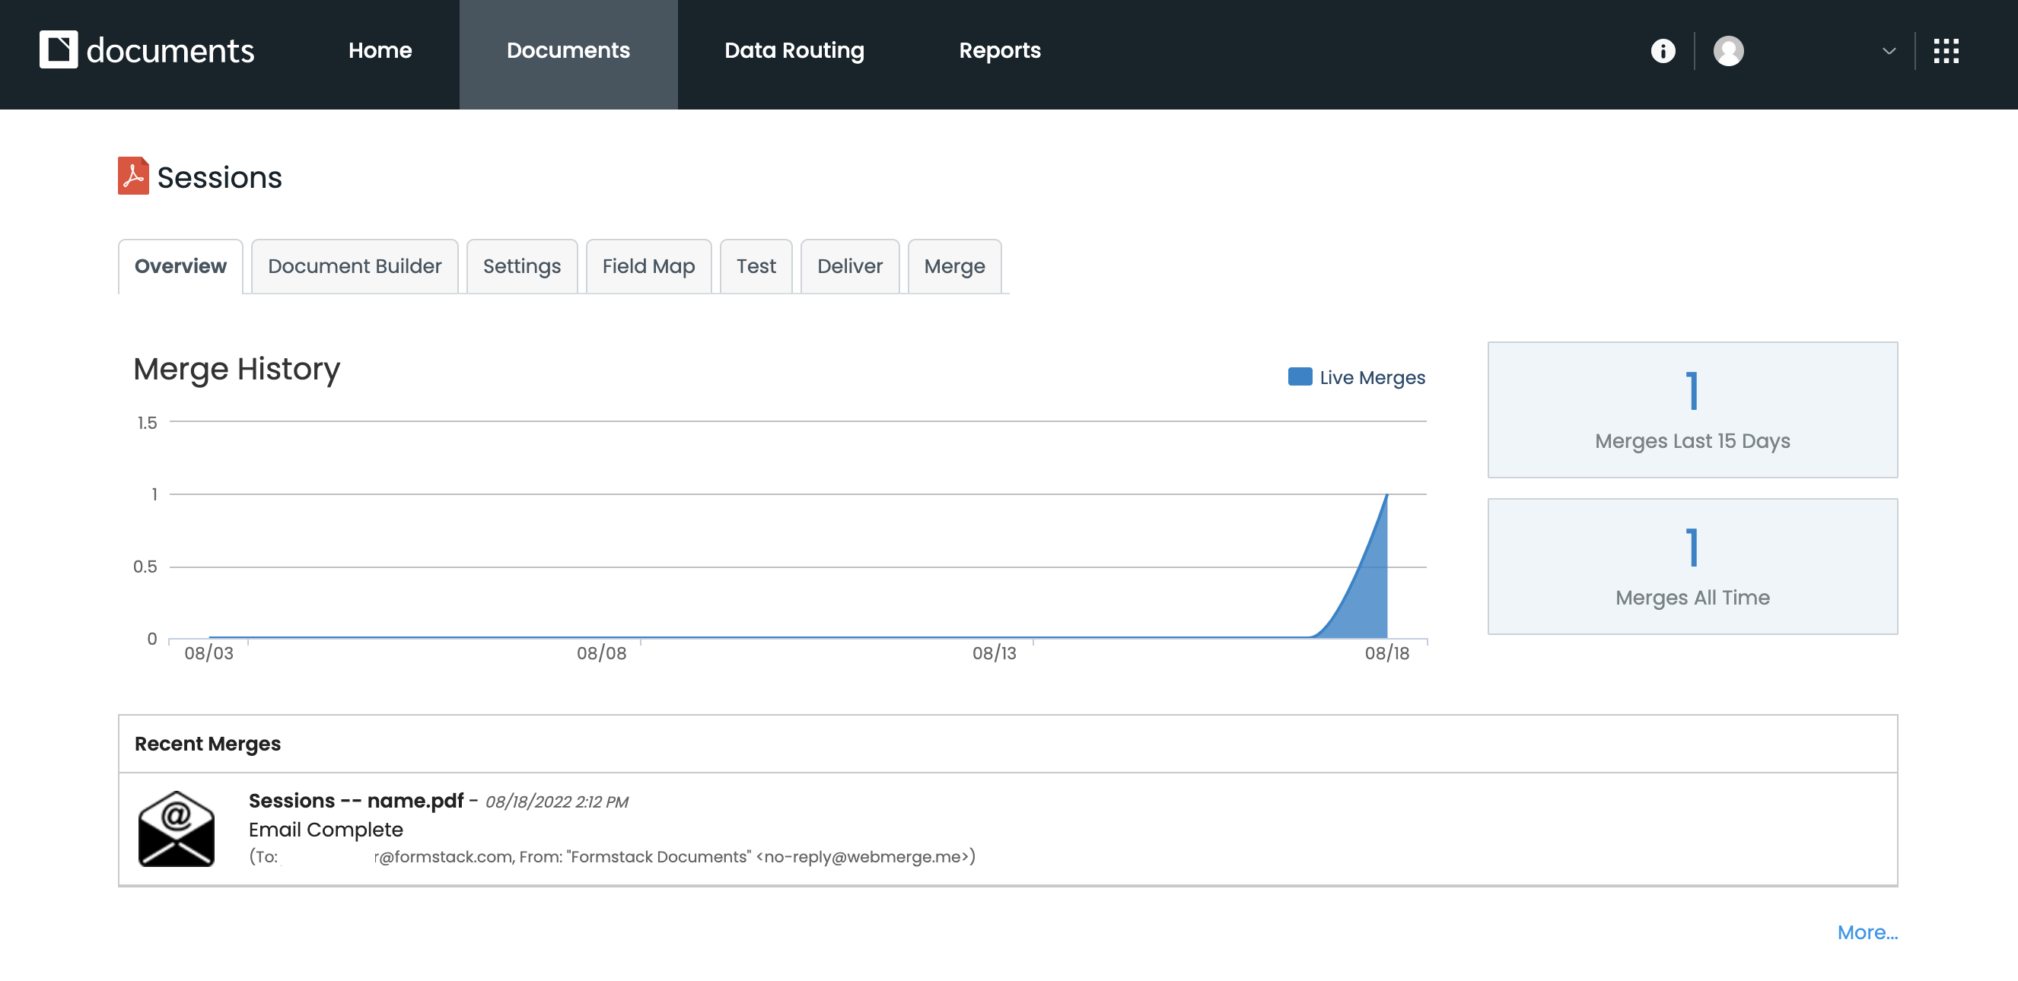Click the email envelope icon in Recent Merges

point(177,828)
